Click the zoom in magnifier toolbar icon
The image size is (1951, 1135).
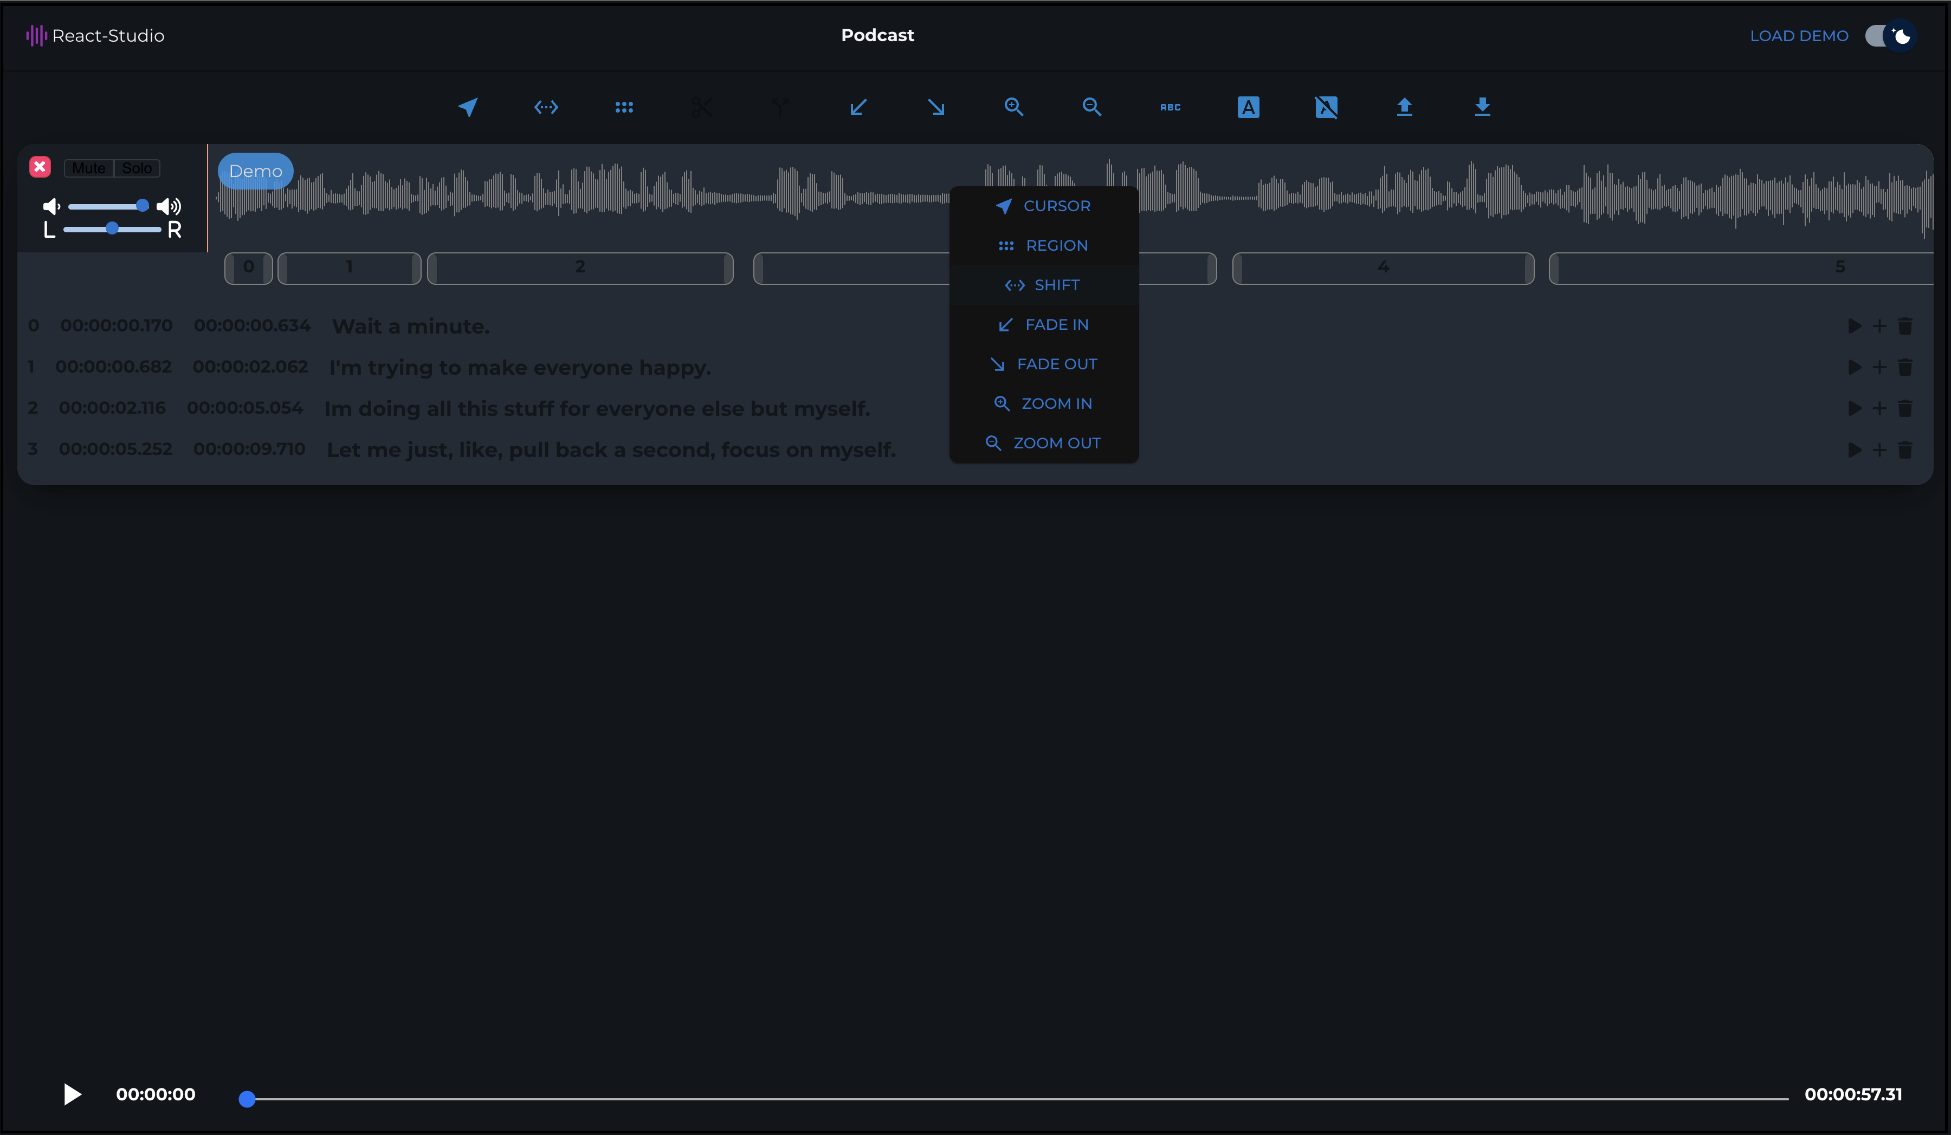click(1013, 107)
